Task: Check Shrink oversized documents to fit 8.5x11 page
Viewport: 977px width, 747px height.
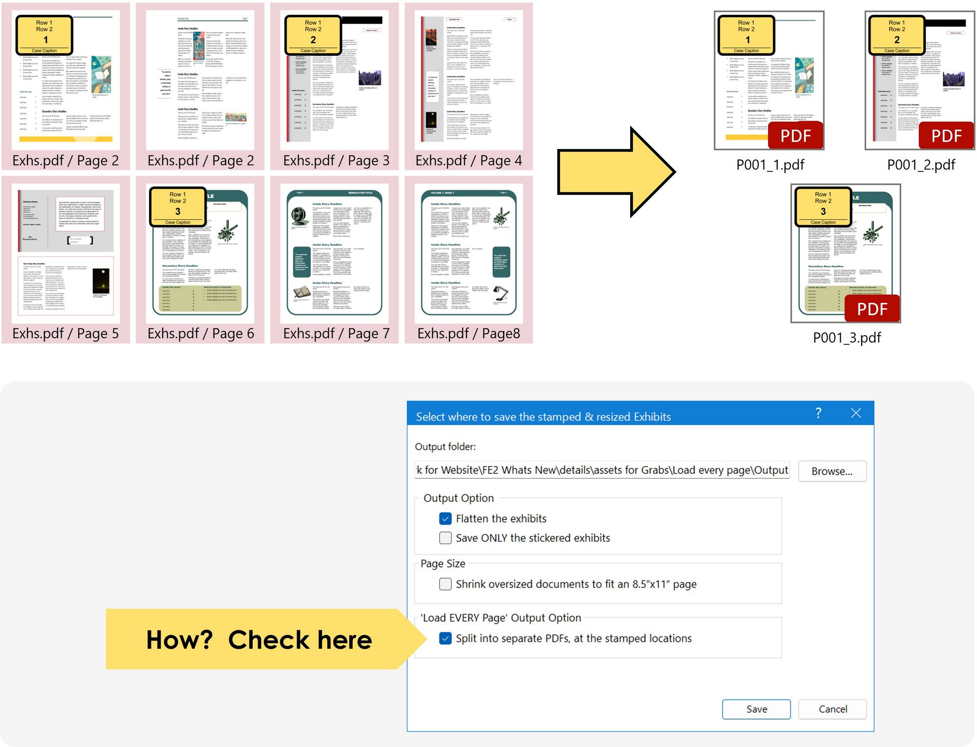Action: click(x=445, y=584)
